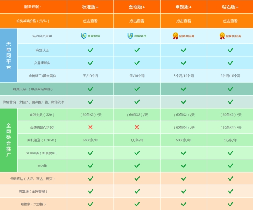Click red cross for 金牌商盟(VIP10) in 标准版+
Screen dimensions: 253x210
click(90, 127)
